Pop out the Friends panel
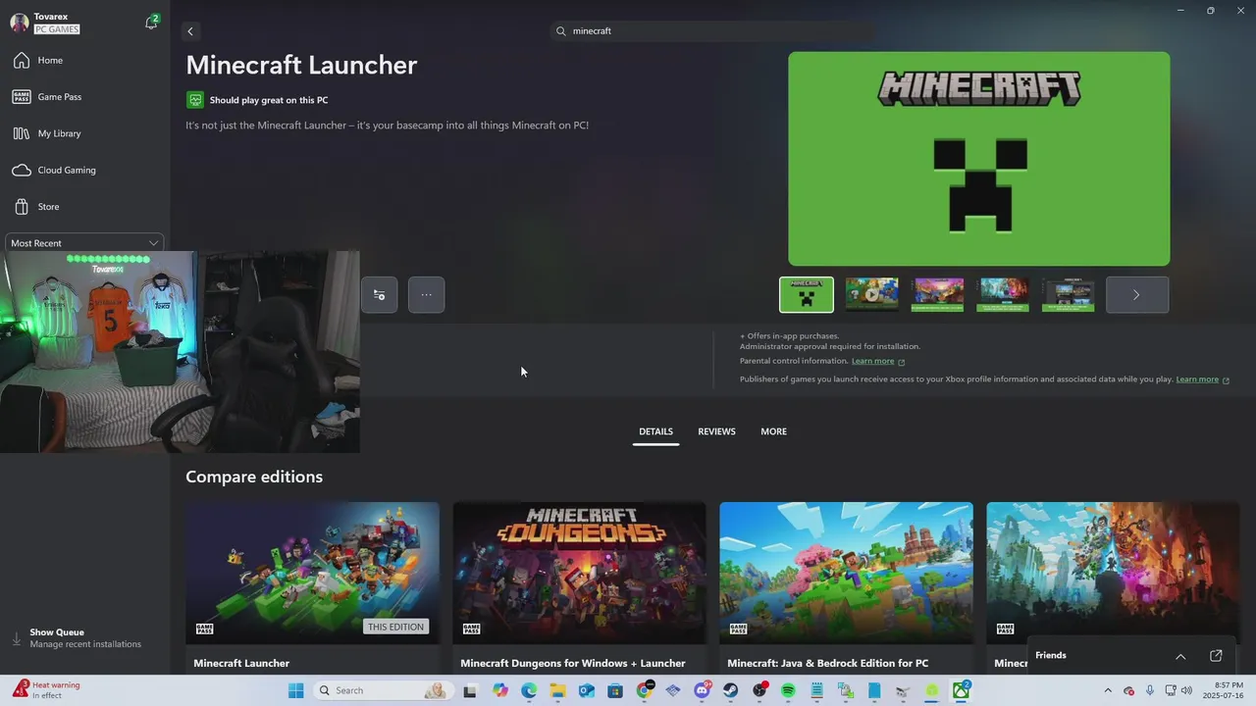Viewport: 1256px width, 706px height. 1216,656
